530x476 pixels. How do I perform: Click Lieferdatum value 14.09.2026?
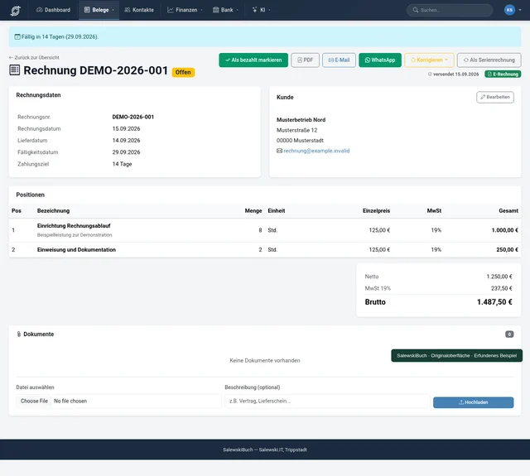pos(126,141)
